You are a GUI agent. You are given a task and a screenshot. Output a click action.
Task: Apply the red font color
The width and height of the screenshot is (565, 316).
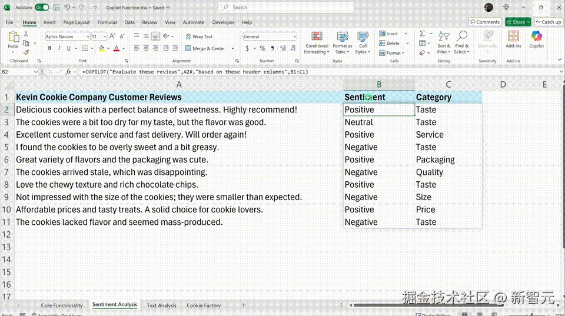[x=117, y=48]
